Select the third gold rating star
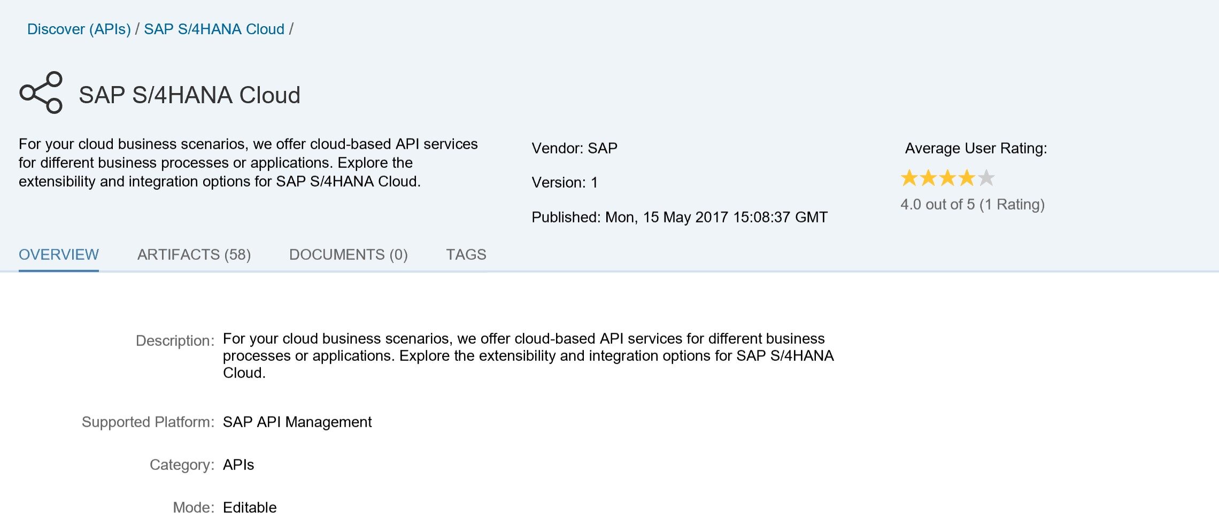Screen dimensions: 1219x517 click(948, 178)
